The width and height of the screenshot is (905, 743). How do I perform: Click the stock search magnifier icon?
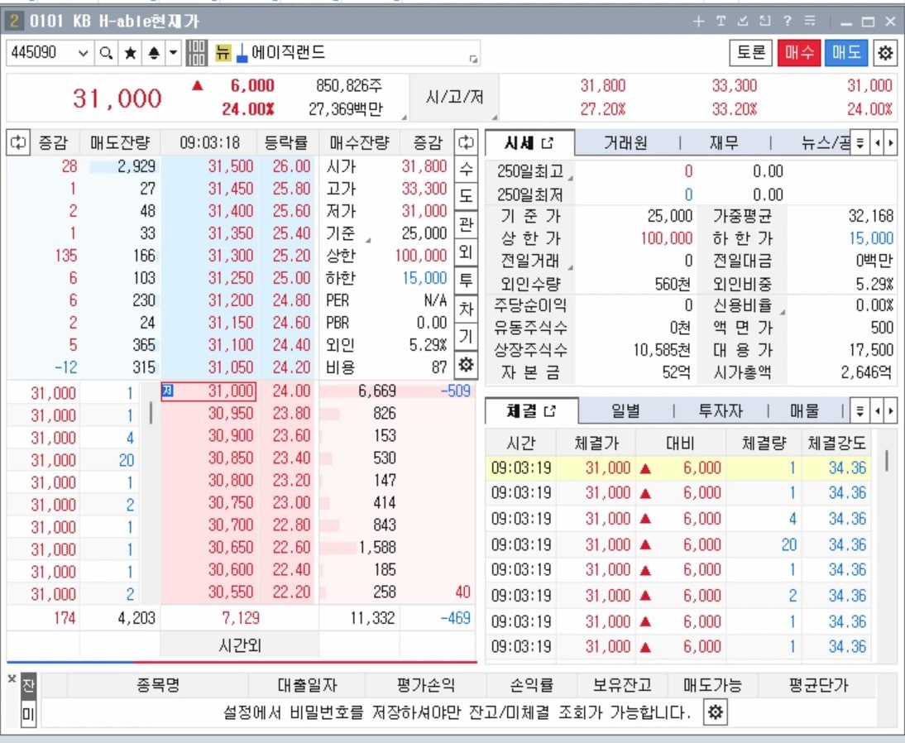[106, 53]
